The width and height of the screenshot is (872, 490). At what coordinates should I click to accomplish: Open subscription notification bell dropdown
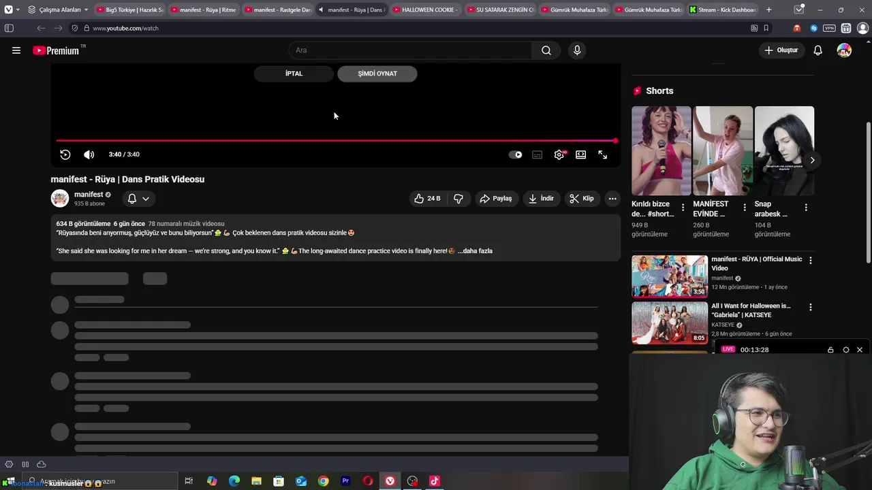(x=138, y=199)
